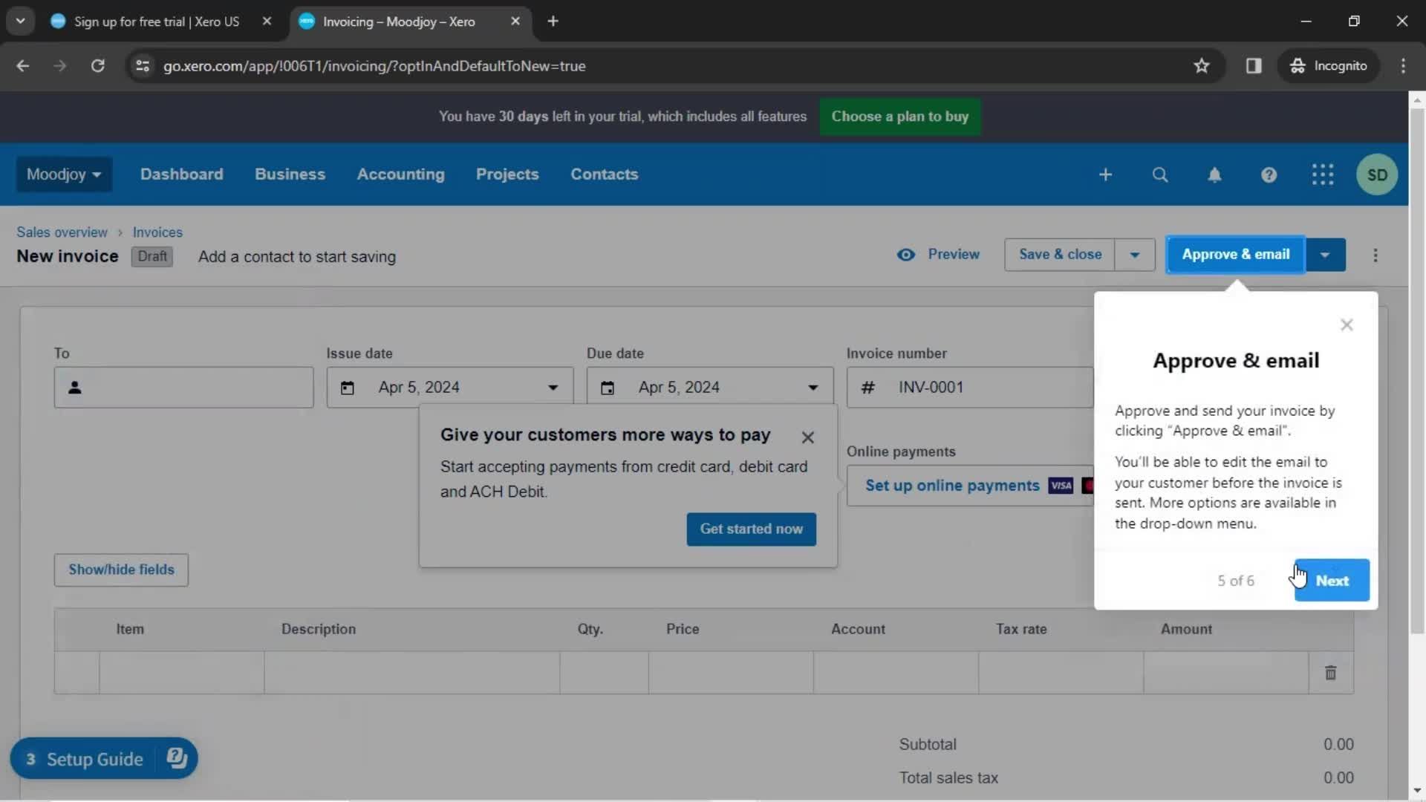Viewport: 1426px width, 802px height.
Task: Go to Sales overview breadcrumb
Action: [62, 232]
